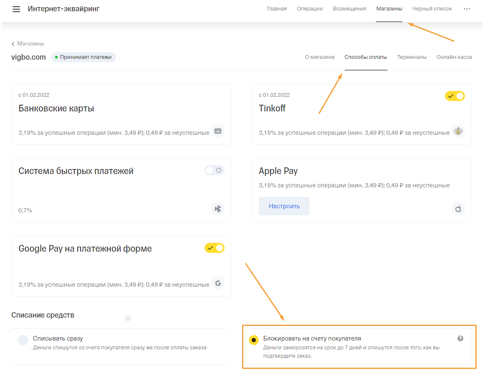485x376 pixels.
Task: Go to the Онлайн-касса tab
Action: 454,57
